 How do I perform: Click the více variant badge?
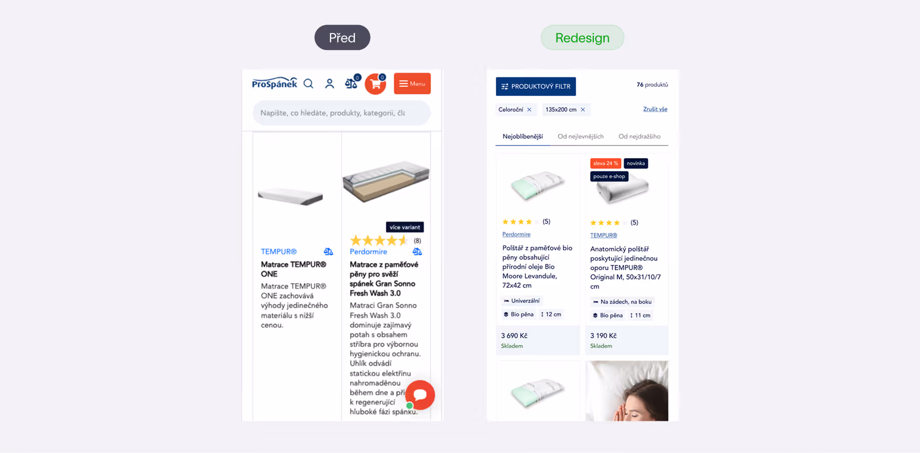coord(405,227)
